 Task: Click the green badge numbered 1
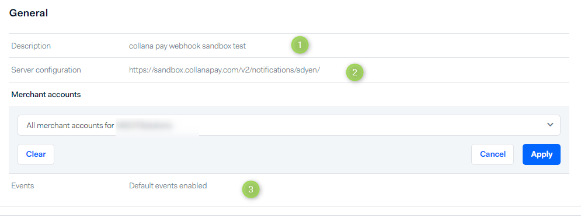tap(300, 45)
